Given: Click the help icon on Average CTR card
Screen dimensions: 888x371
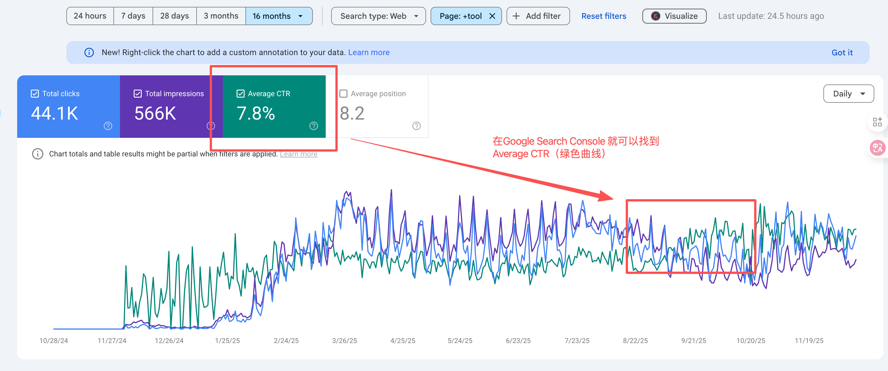Looking at the screenshot, I should [313, 126].
